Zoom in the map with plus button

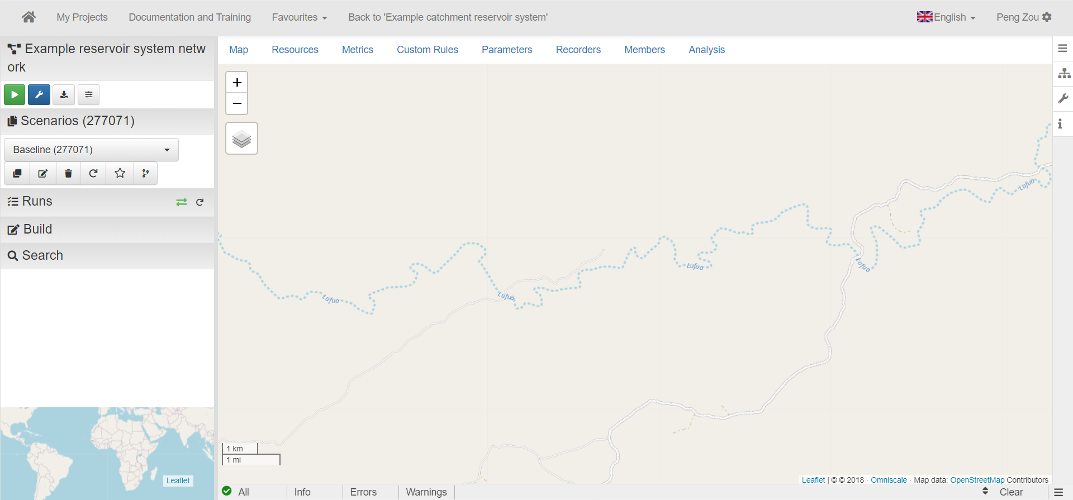point(237,83)
